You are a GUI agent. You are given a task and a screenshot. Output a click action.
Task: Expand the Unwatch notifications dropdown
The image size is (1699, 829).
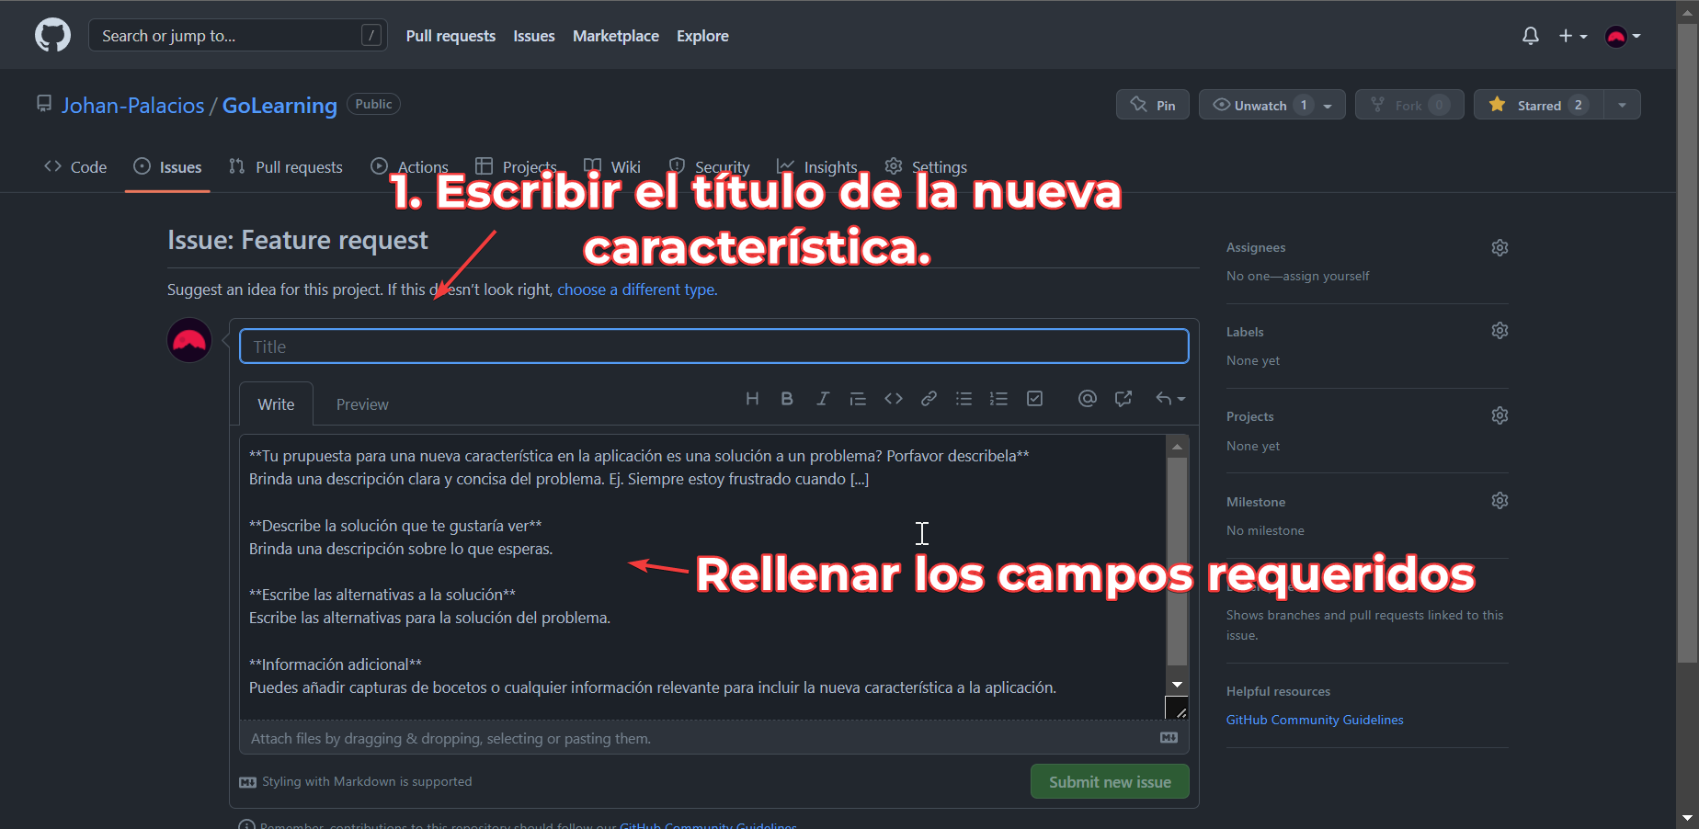(x=1272, y=105)
